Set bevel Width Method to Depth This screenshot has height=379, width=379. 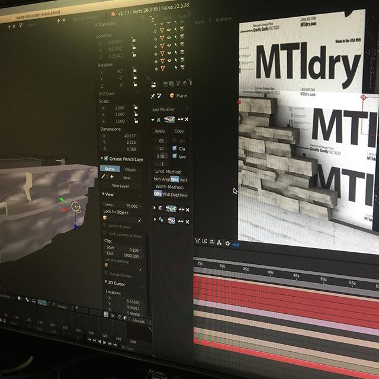click(175, 195)
